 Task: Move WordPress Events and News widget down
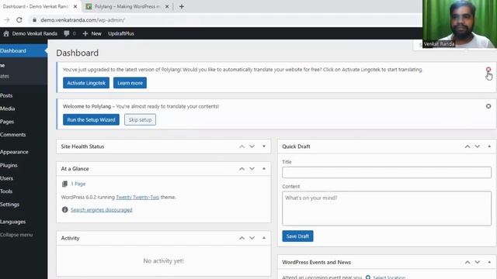coord(478,262)
